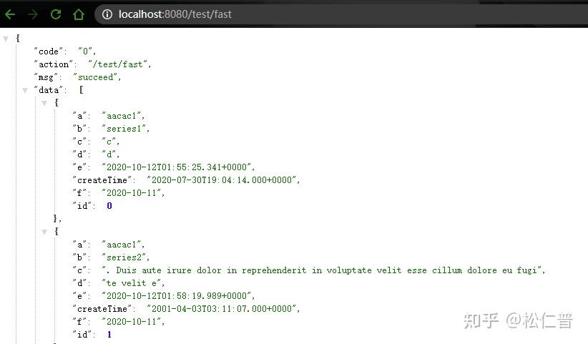Image resolution: width=588 pixels, height=344 pixels.
Task: Click the createTime value starting 2020-07-30
Action: 222,180
